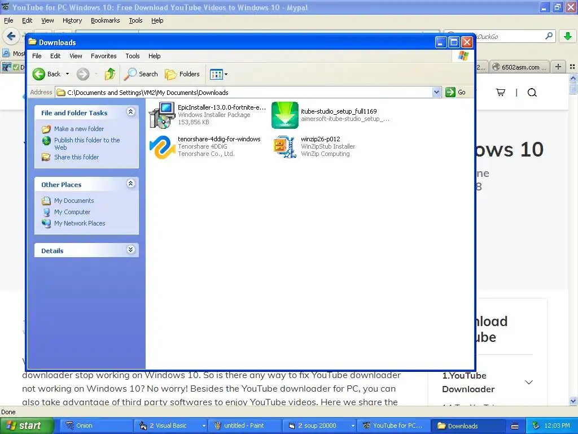Click Mypal downloads green arrow icon

click(568, 36)
